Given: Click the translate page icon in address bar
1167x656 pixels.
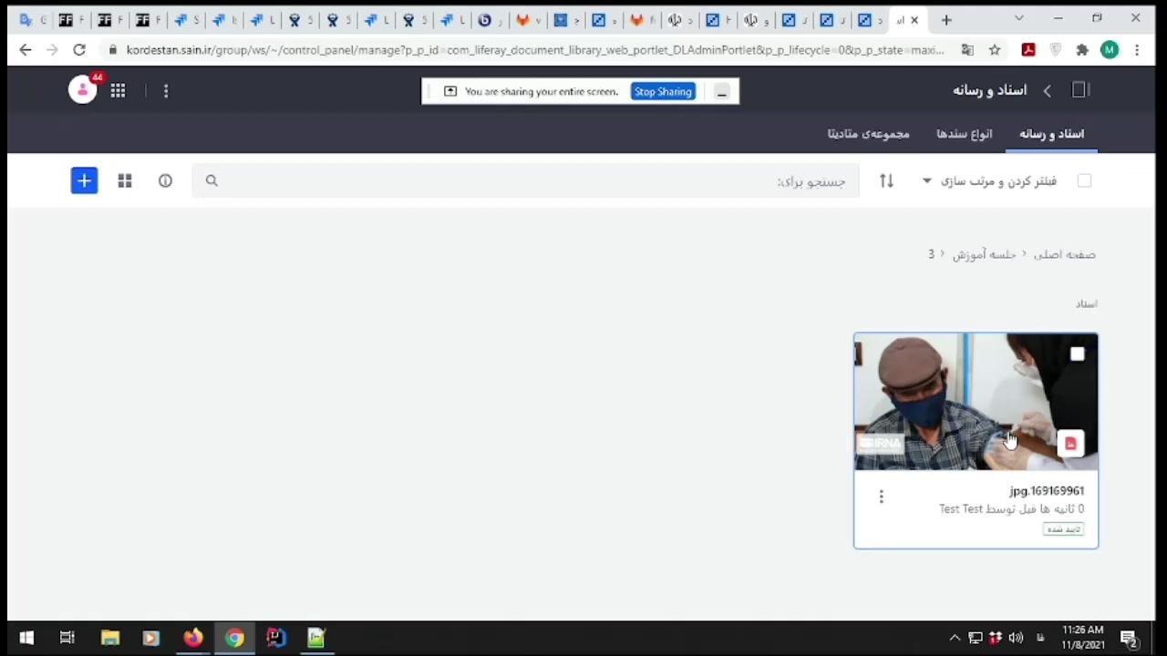Looking at the screenshot, I should (x=967, y=50).
